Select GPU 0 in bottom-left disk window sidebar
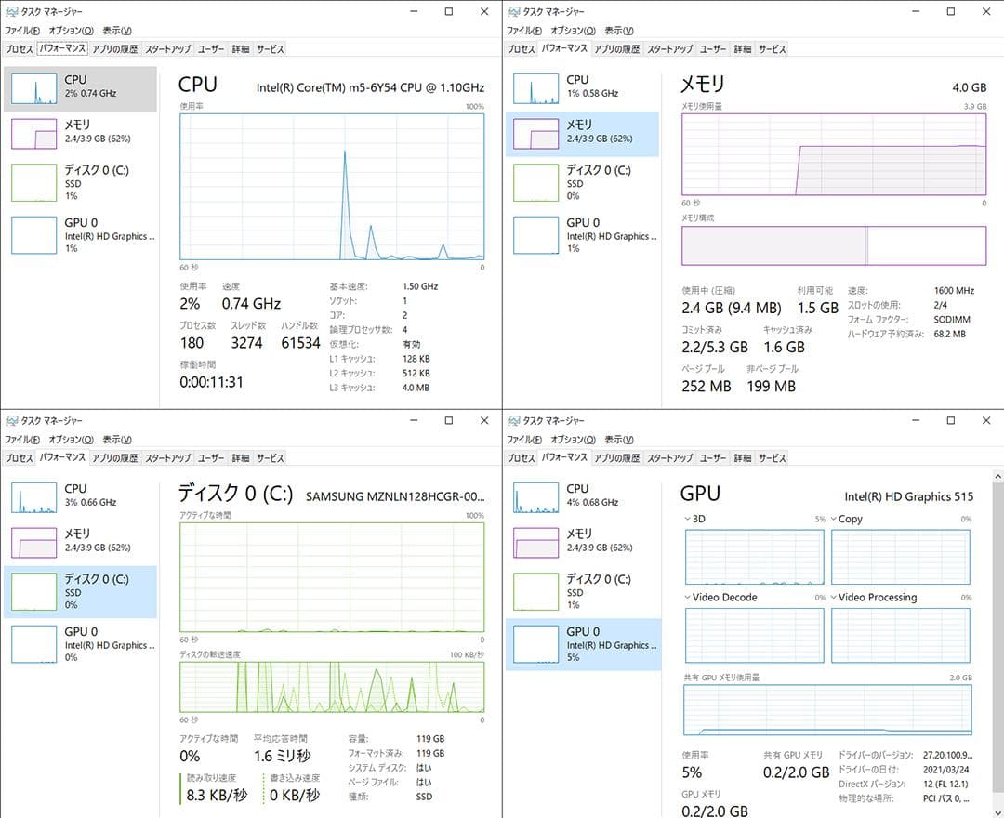The width and height of the screenshot is (1004, 818). click(80, 644)
